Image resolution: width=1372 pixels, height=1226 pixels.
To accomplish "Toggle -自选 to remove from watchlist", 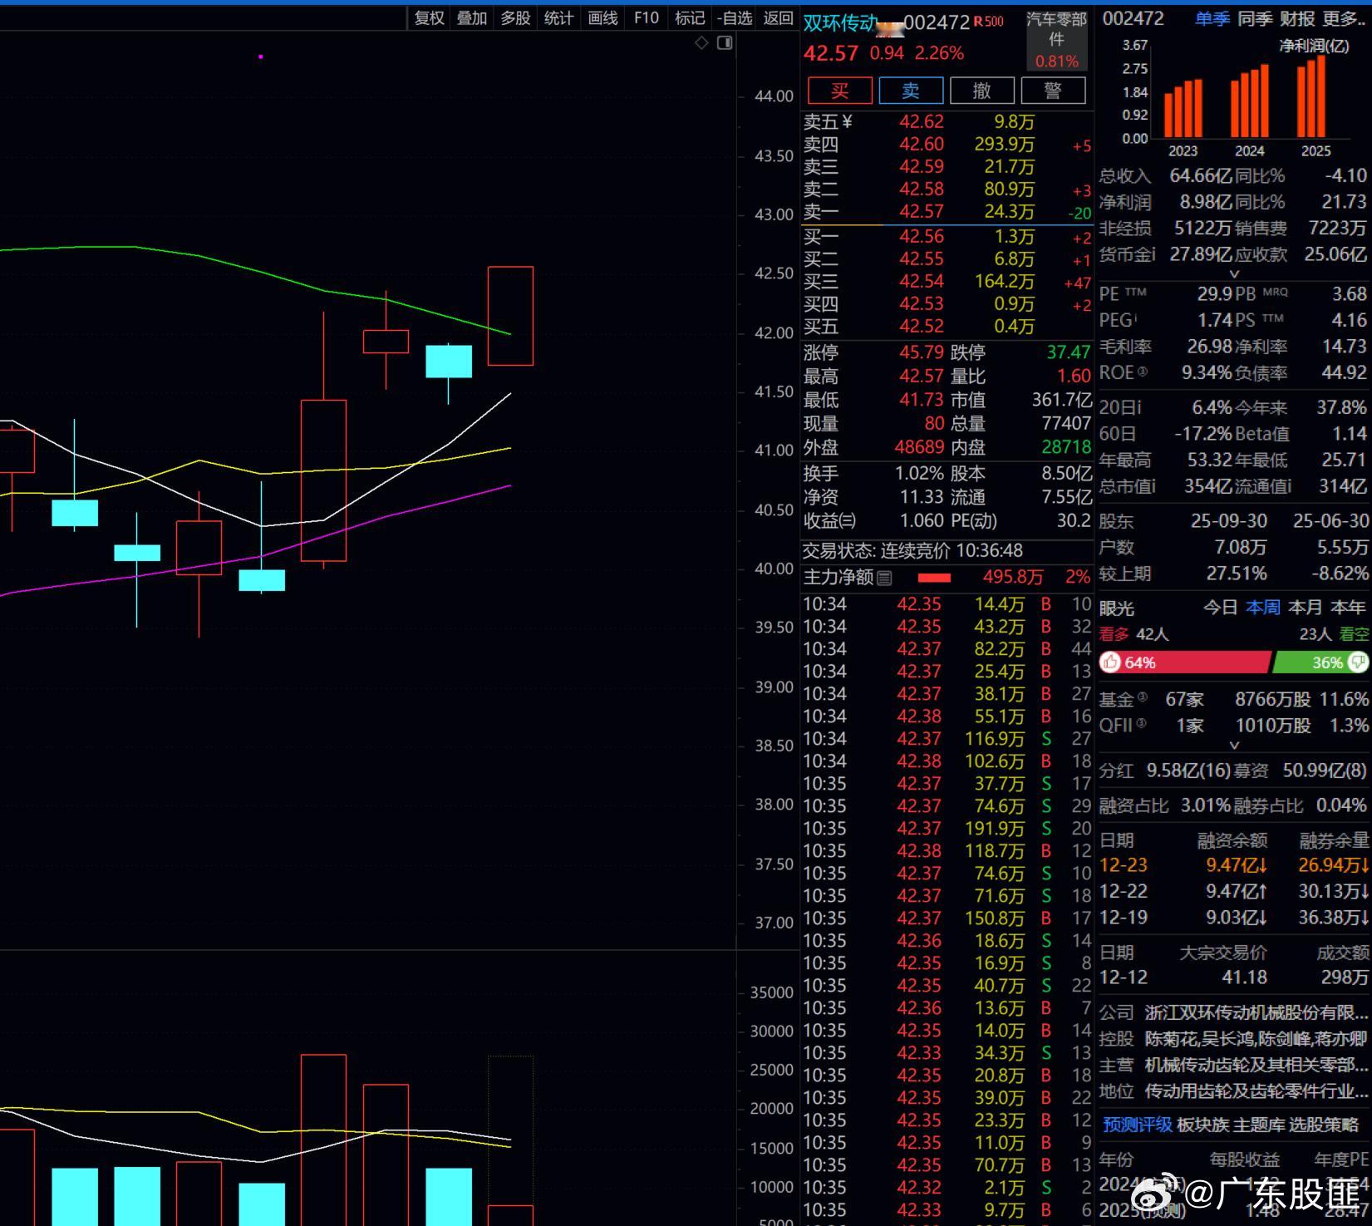I will pos(735,17).
